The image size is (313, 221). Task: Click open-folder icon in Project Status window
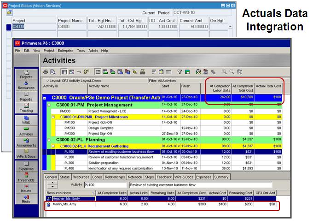point(9,12)
